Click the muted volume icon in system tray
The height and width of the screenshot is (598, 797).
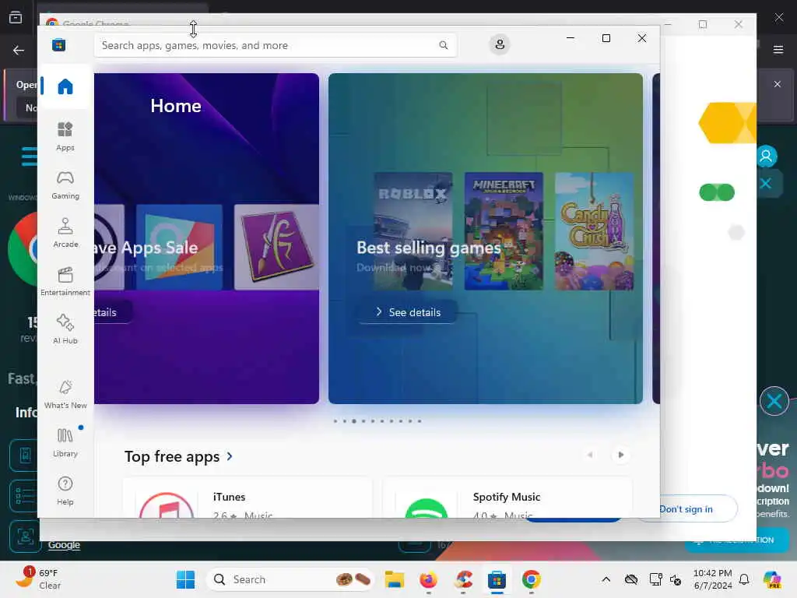676,579
